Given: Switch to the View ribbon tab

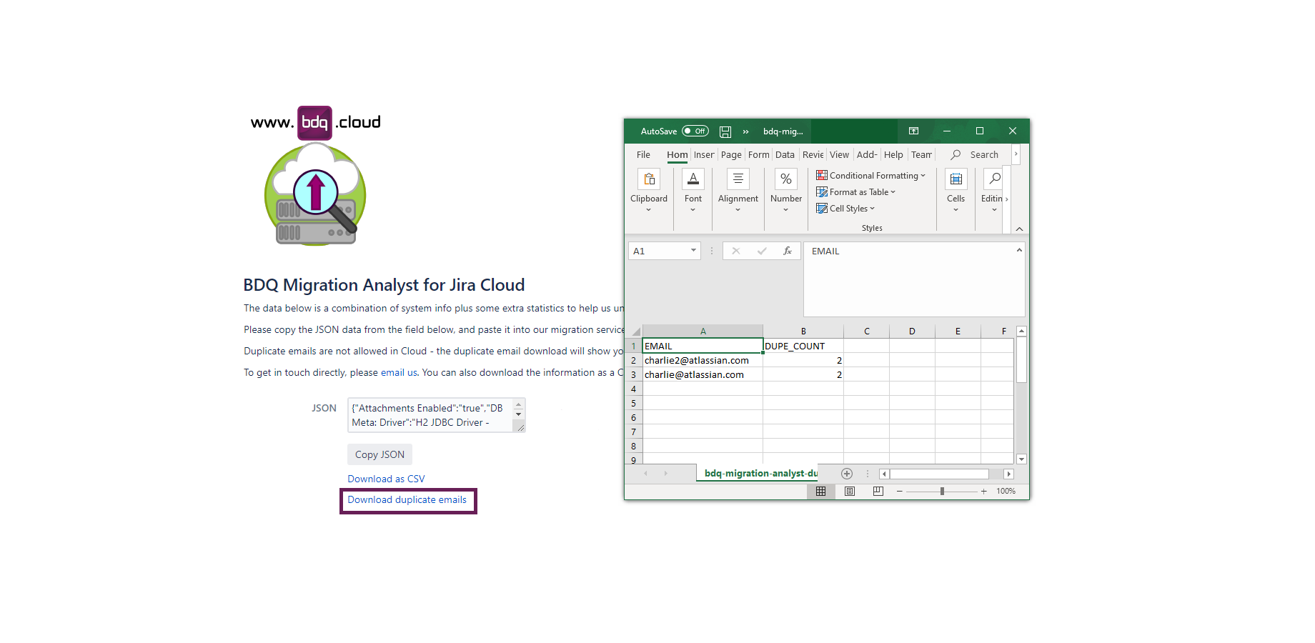Looking at the screenshot, I should [839, 155].
